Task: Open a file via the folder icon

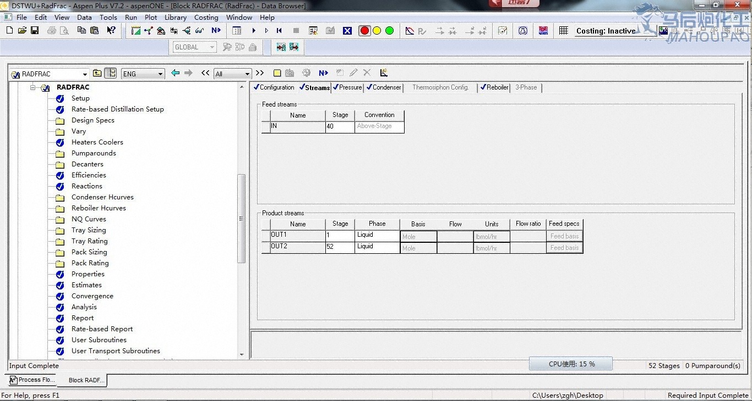Action: pyautogui.click(x=22, y=31)
